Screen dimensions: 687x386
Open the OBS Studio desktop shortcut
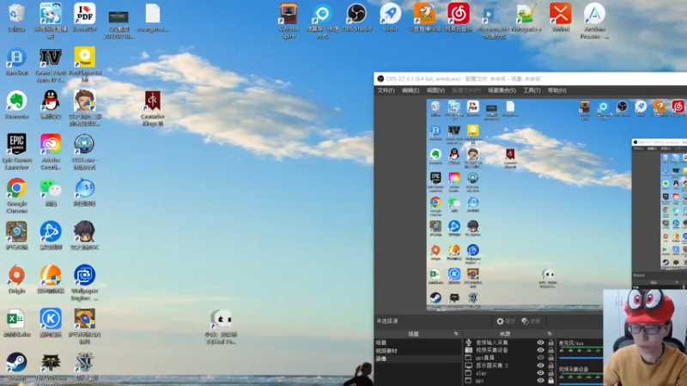pos(356,17)
